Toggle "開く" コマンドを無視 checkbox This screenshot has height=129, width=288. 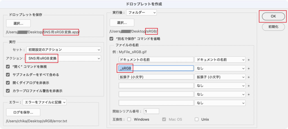pyautogui.click(x=8, y=67)
